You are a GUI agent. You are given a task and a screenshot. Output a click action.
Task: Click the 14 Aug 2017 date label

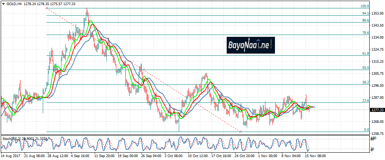(11, 156)
